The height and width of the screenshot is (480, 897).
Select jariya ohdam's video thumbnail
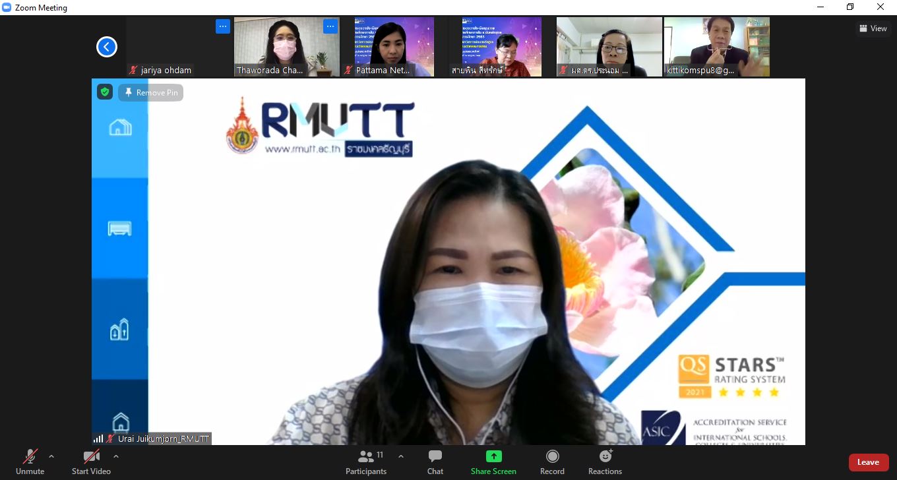179,47
